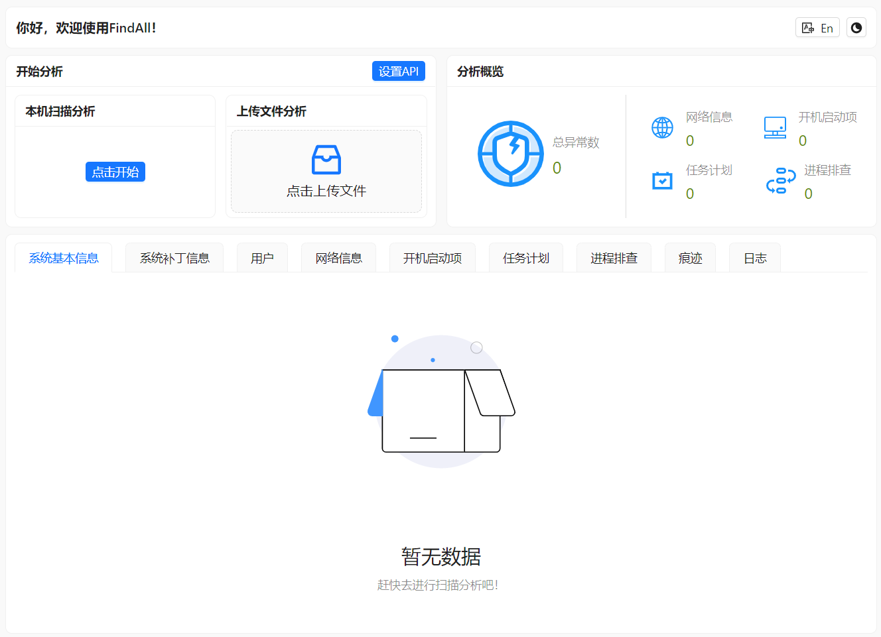Open the 痕迹 tab
This screenshot has height=637, width=881.
point(690,258)
